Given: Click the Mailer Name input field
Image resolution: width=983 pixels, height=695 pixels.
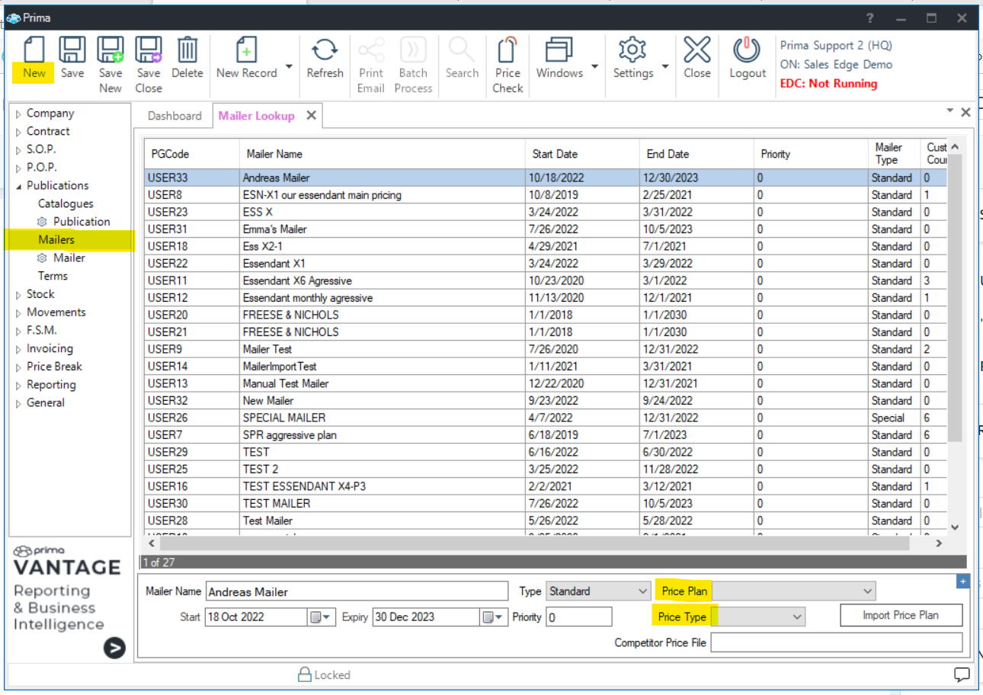Looking at the screenshot, I should [357, 591].
